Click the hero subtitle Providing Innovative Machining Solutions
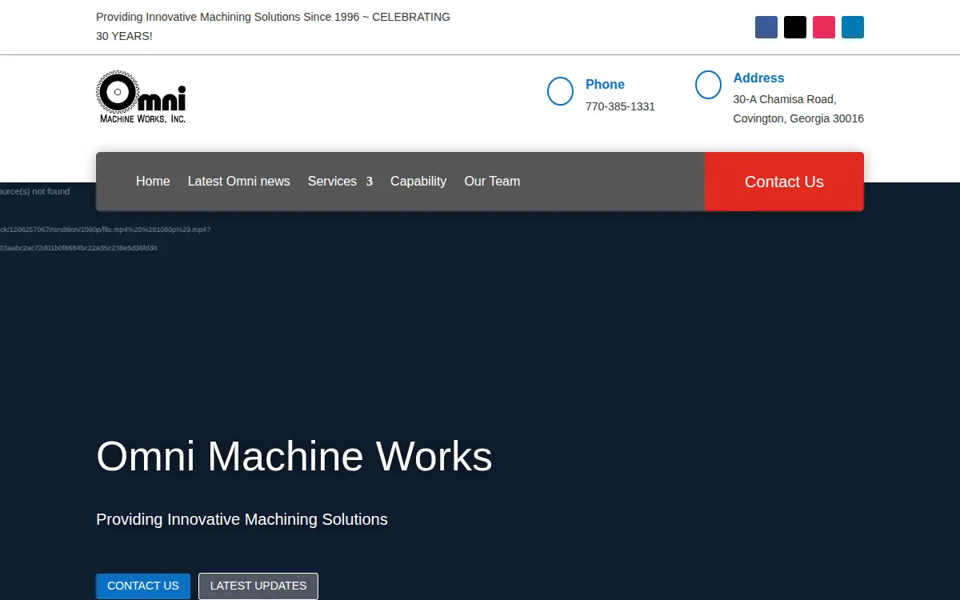The image size is (960, 600). tap(242, 519)
